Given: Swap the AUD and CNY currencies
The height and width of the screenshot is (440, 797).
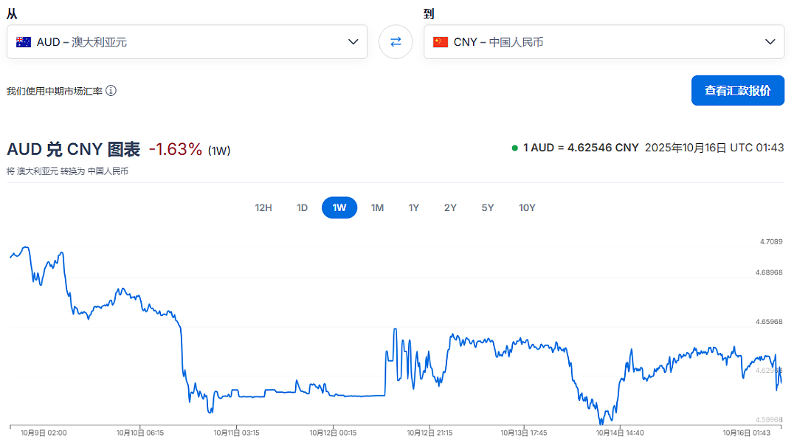Looking at the screenshot, I should (396, 41).
